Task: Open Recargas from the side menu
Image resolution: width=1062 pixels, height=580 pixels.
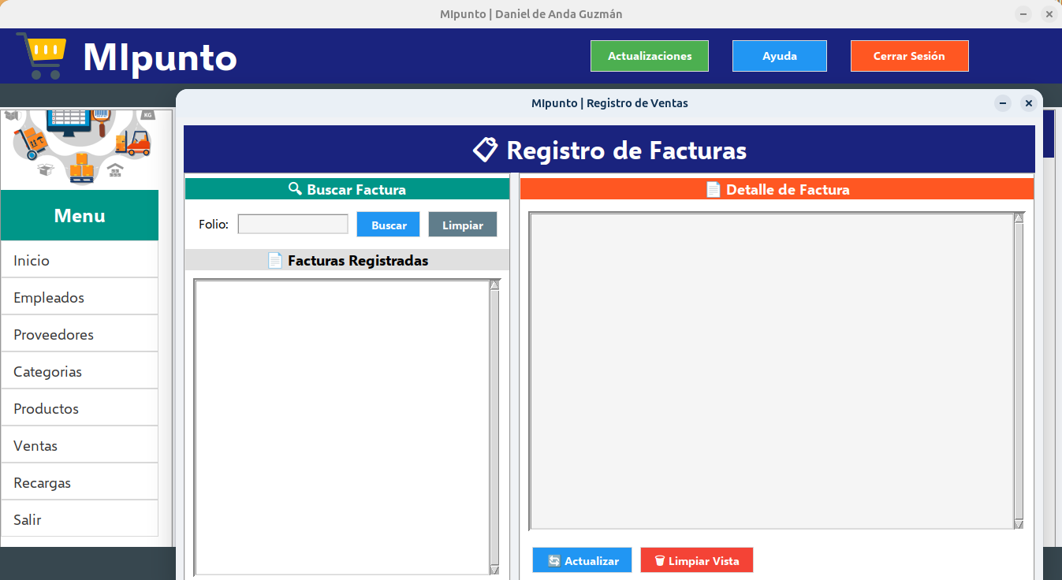Action: [80, 482]
